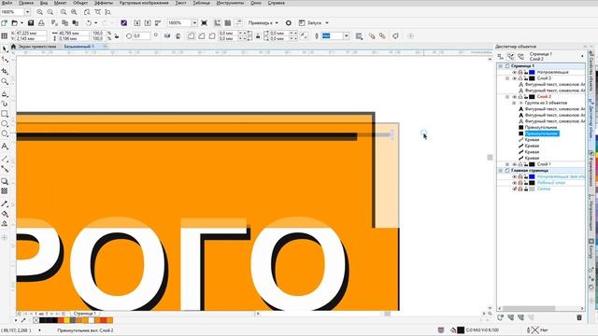Select the Zoom tool in the toolbox

click(x=5, y=81)
